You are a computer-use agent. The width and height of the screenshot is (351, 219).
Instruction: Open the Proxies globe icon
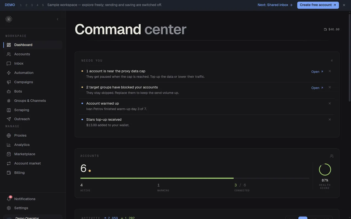(x=9, y=136)
